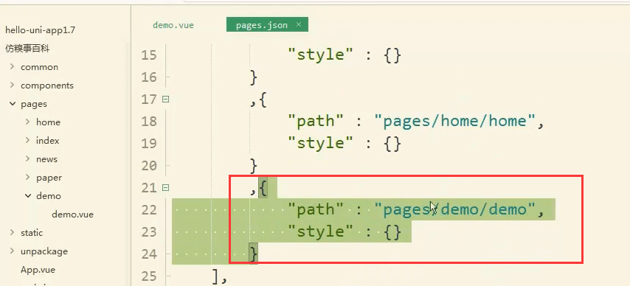Image resolution: width=630 pixels, height=286 pixels.
Task: Collapse the code block at line 17
Action: tap(165, 99)
